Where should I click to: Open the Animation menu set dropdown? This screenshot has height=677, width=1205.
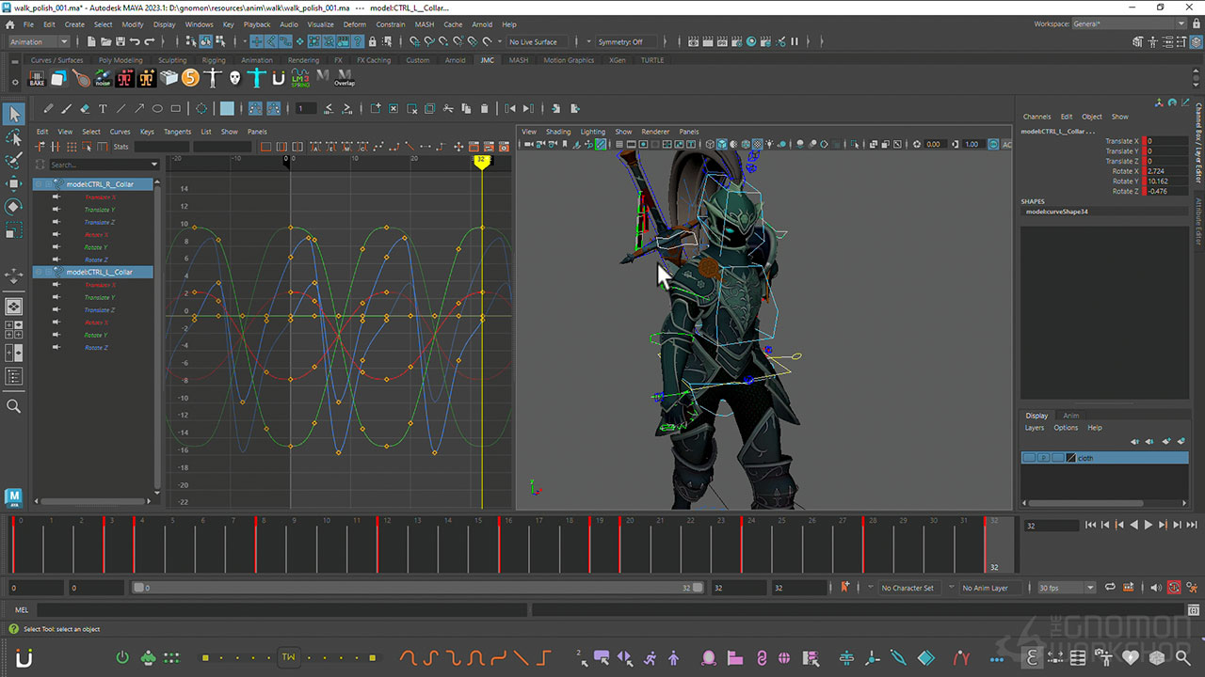click(x=39, y=41)
